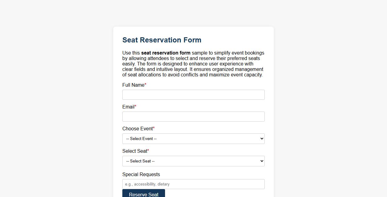This screenshot has height=197, width=387.
Task: Click the 'Choose Event' label above its dropdown
Action: tap(137, 129)
